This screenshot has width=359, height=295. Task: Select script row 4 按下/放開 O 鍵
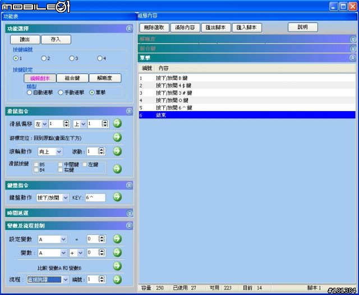point(247,100)
